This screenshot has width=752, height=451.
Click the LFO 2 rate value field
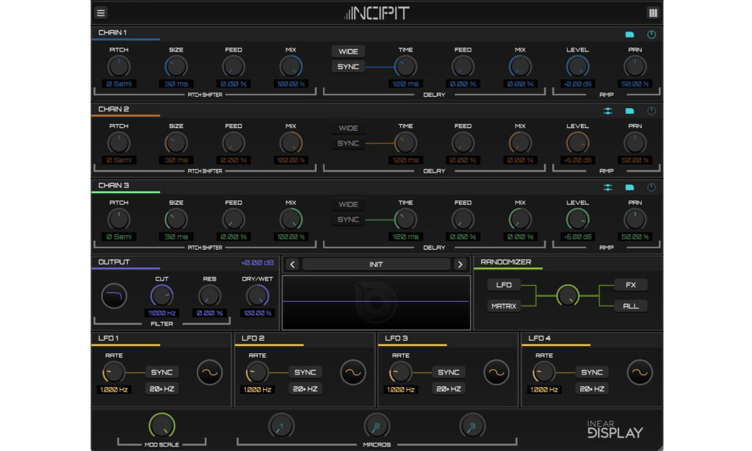coord(258,390)
